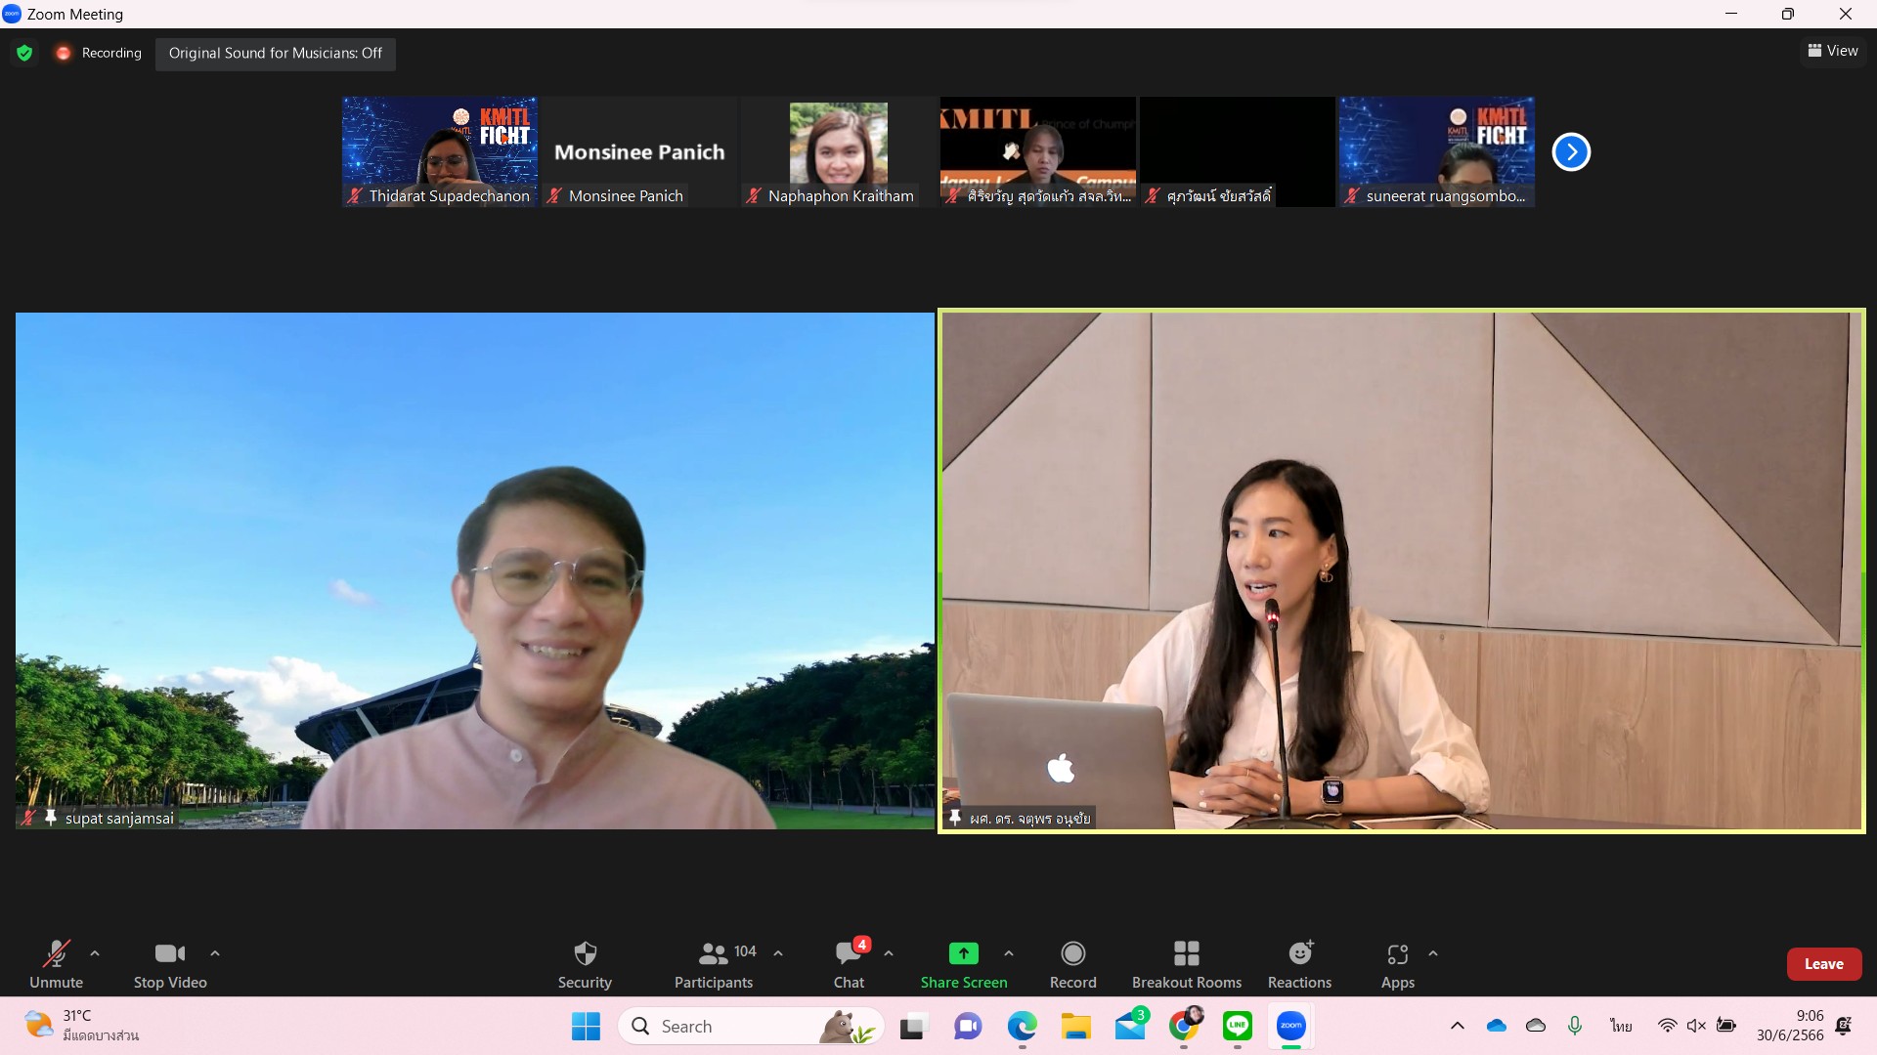The width and height of the screenshot is (1877, 1055).
Task: Open the Chat panel with unread messages
Action: click(849, 963)
